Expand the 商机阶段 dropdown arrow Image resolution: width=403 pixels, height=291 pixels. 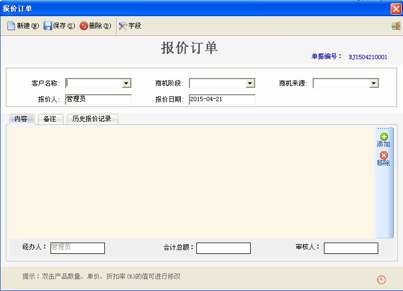coord(250,83)
